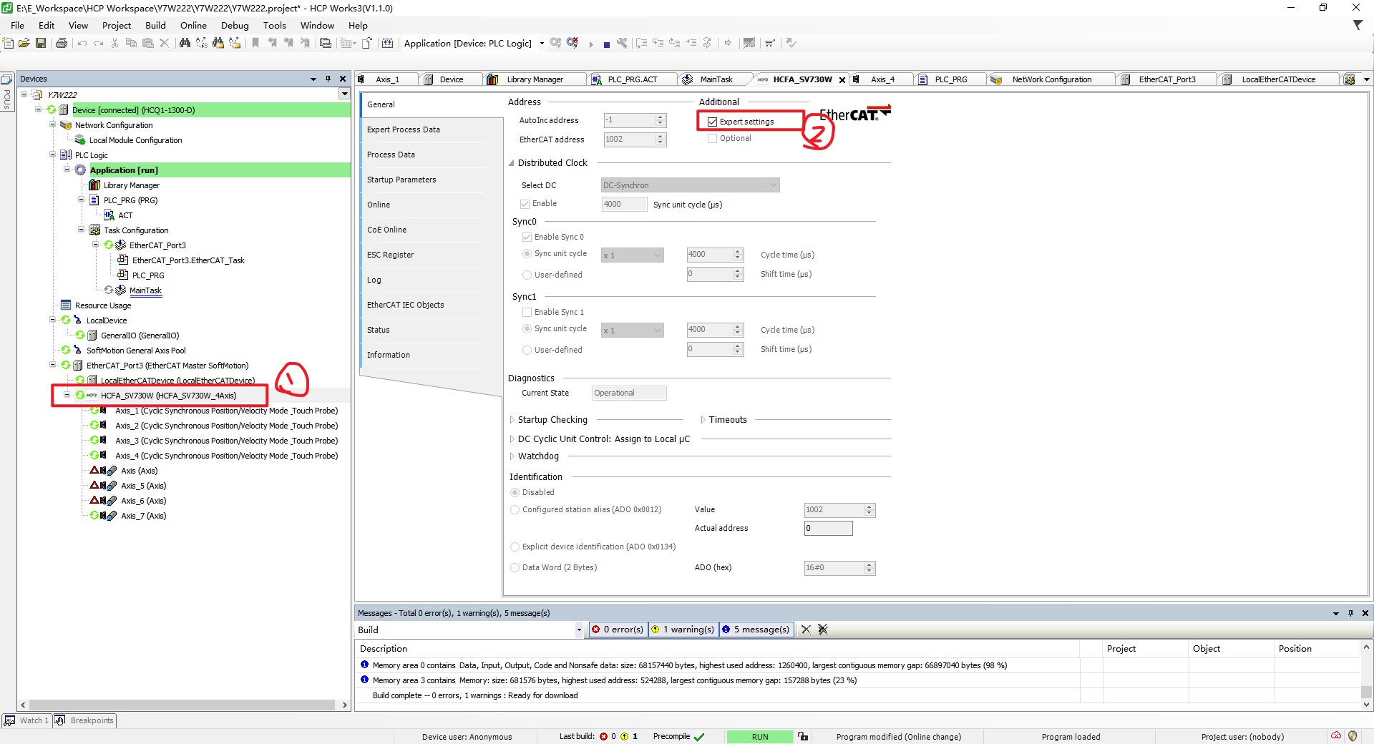1374x744 pixels.
Task: Click the Find binoculars icon
Action: point(185,43)
